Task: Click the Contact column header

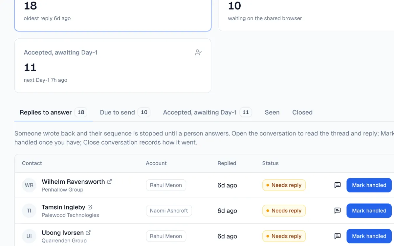Action: click(32, 163)
